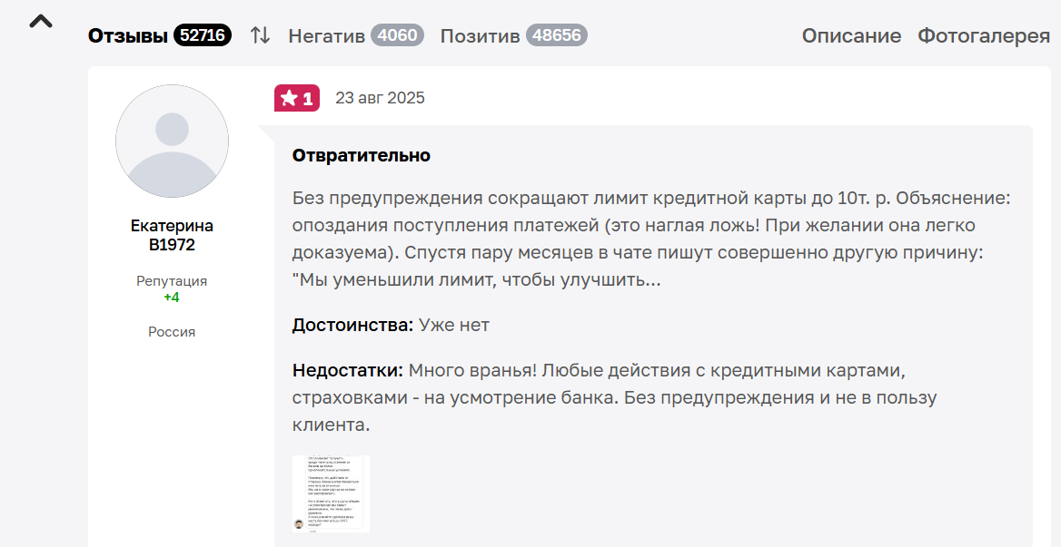Filter reviews by Позитив
Image resolution: width=1061 pixels, height=547 pixels.
480,35
